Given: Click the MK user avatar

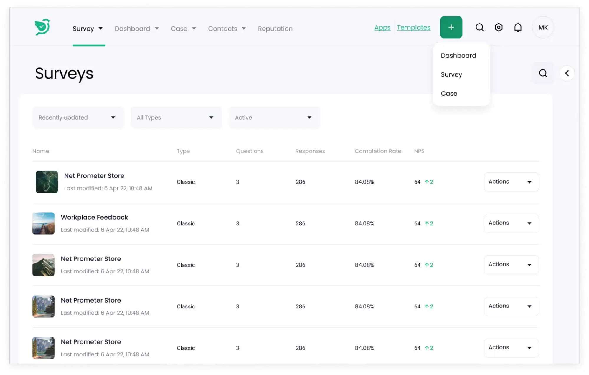Looking at the screenshot, I should tap(543, 27).
